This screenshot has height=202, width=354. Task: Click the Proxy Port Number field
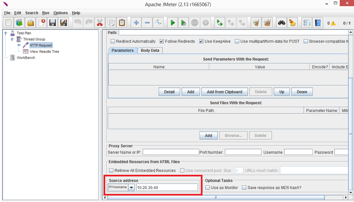(243, 152)
